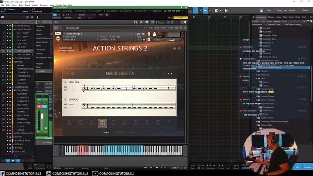This screenshot has height=176, width=313.
Task: Collapse the PERCUSSION folder
Action: click(14, 90)
